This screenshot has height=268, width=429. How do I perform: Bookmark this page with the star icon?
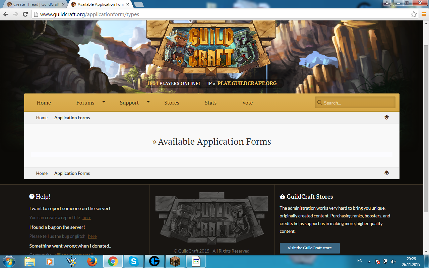414,14
